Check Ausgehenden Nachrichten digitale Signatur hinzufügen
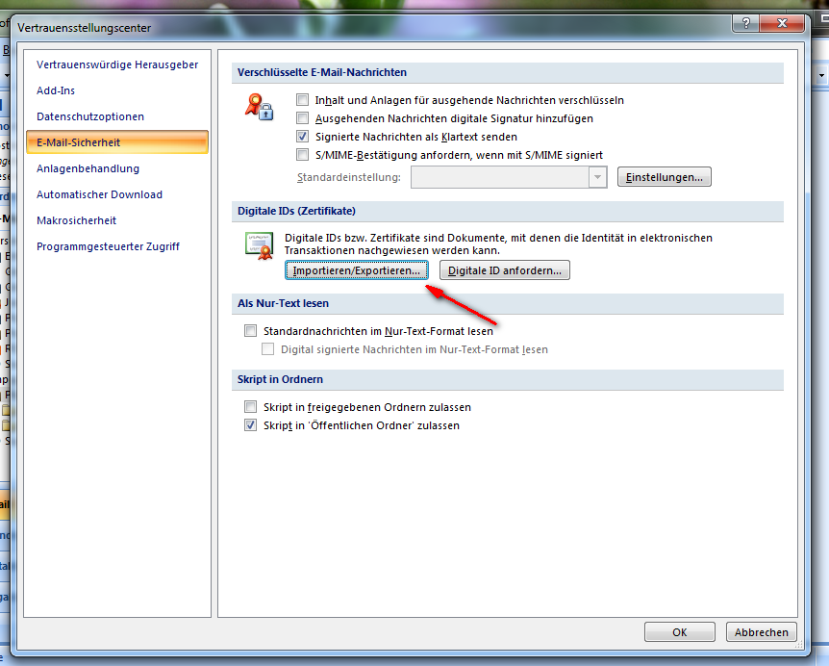This screenshot has height=666, width=829. tap(302, 118)
